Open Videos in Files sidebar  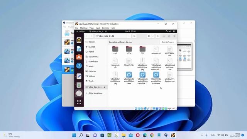96,76
